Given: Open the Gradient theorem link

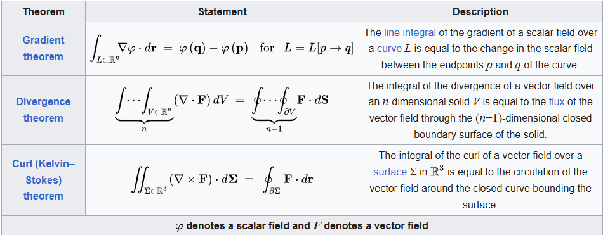Looking at the screenshot, I should coord(43,48).
